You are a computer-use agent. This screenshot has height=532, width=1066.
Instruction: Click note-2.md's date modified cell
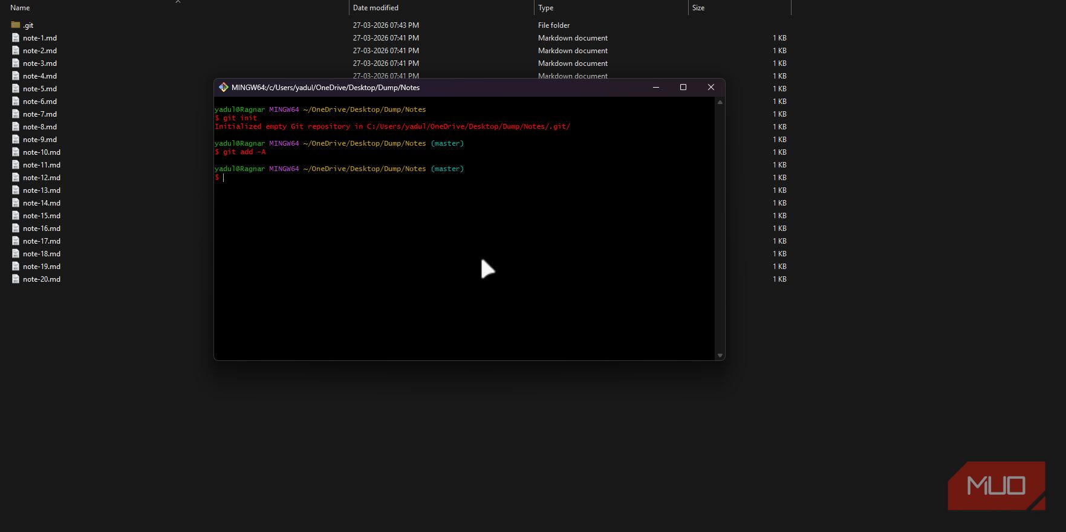tap(386, 50)
